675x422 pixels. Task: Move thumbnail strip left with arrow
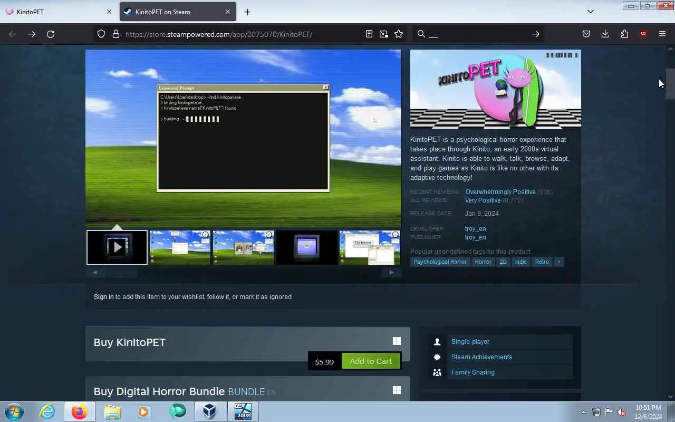(x=95, y=273)
